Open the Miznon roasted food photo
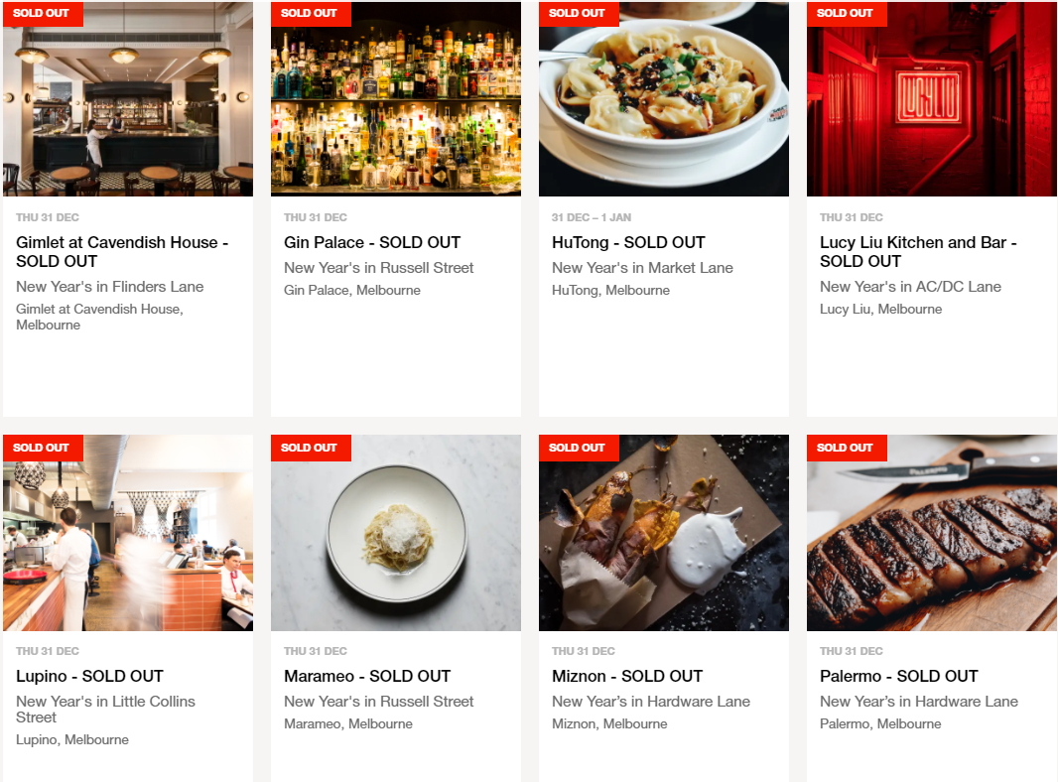Image resolution: width=1058 pixels, height=782 pixels. point(664,533)
